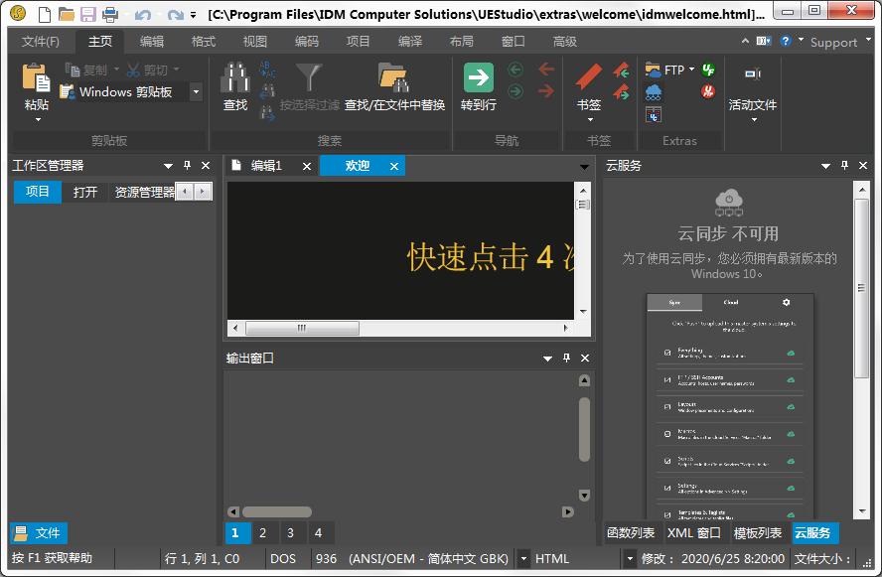
Task: Switch to the 函数列表 panel tab
Action: (631, 533)
